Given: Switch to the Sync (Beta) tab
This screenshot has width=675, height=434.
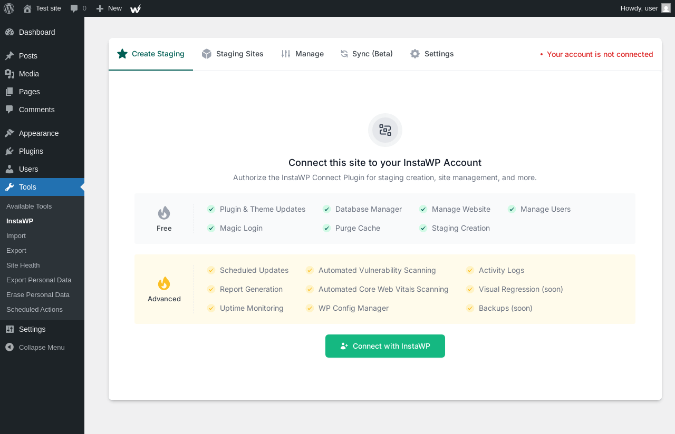Looking at the screenshot, I should pos(367,54).
